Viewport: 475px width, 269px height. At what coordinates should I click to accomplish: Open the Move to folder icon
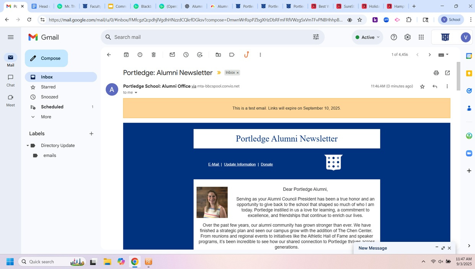pyautogui.click(x=218, y=55)
